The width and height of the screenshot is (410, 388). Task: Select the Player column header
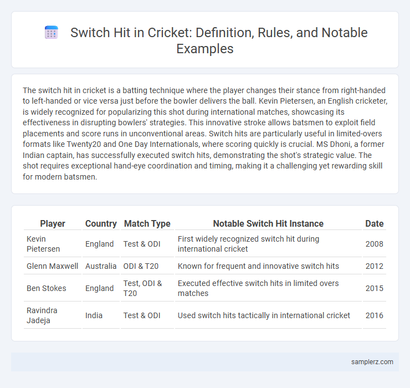[53, 223]
